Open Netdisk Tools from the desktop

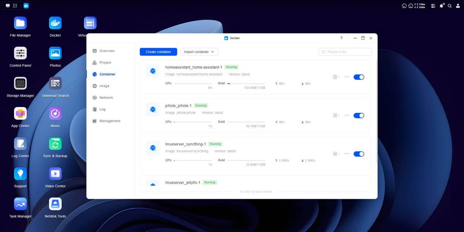point(55,204)
